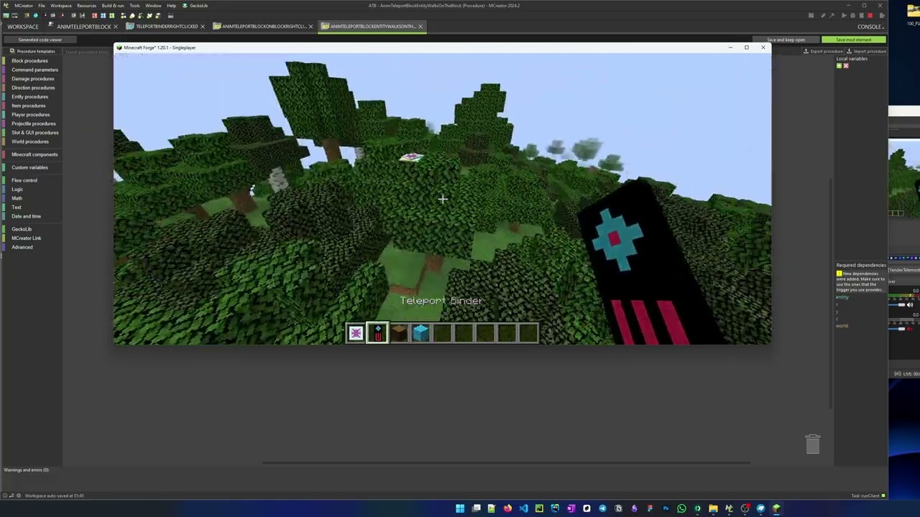Select the Item procedures category
This screenshot has width=920, height=517.
click(x=28, y=106)
